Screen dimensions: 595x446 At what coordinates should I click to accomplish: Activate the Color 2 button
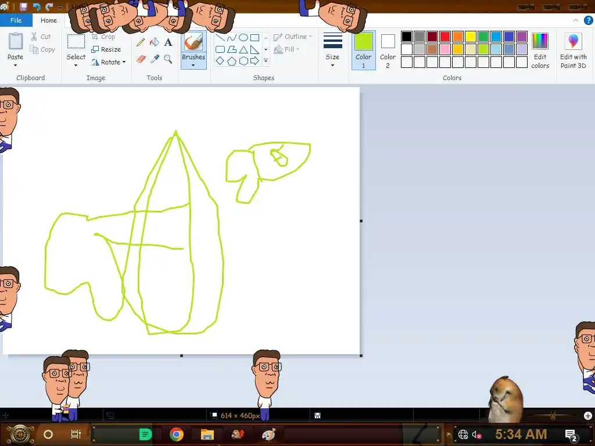pos(388,50)
